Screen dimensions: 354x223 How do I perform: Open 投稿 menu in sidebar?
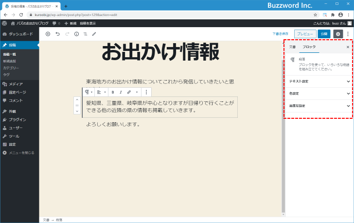coord(19,45)
